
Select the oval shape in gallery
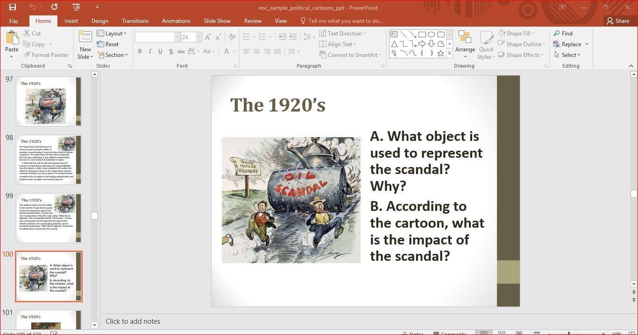pyautogui.click(x=431, y=35)
